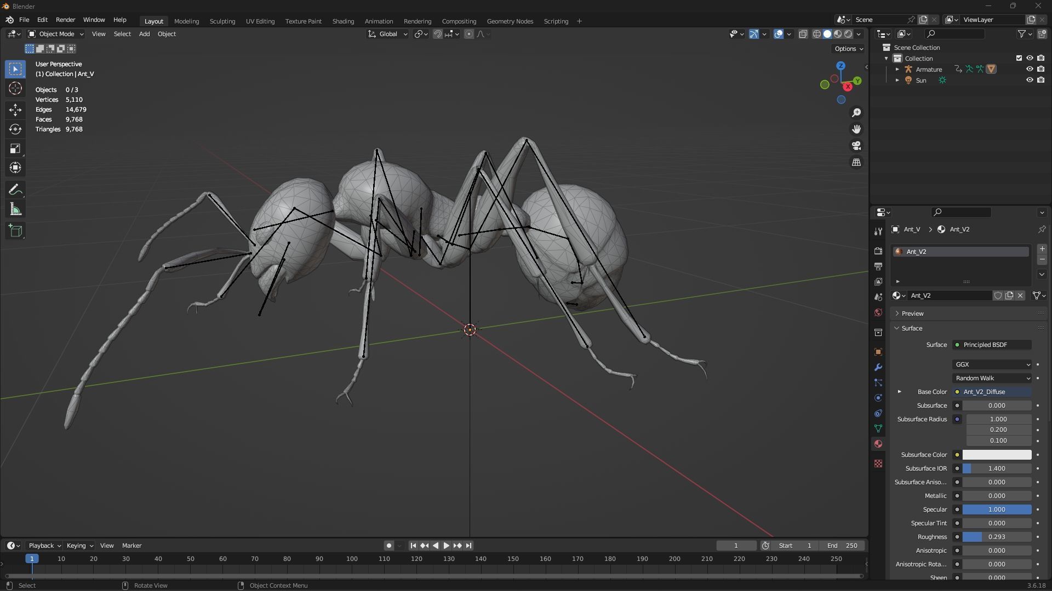Switch to Geometry Nodes workspace tab

[x=510, y=21]
